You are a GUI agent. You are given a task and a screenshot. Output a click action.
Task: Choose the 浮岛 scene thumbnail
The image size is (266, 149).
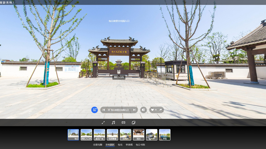[165, 134]
